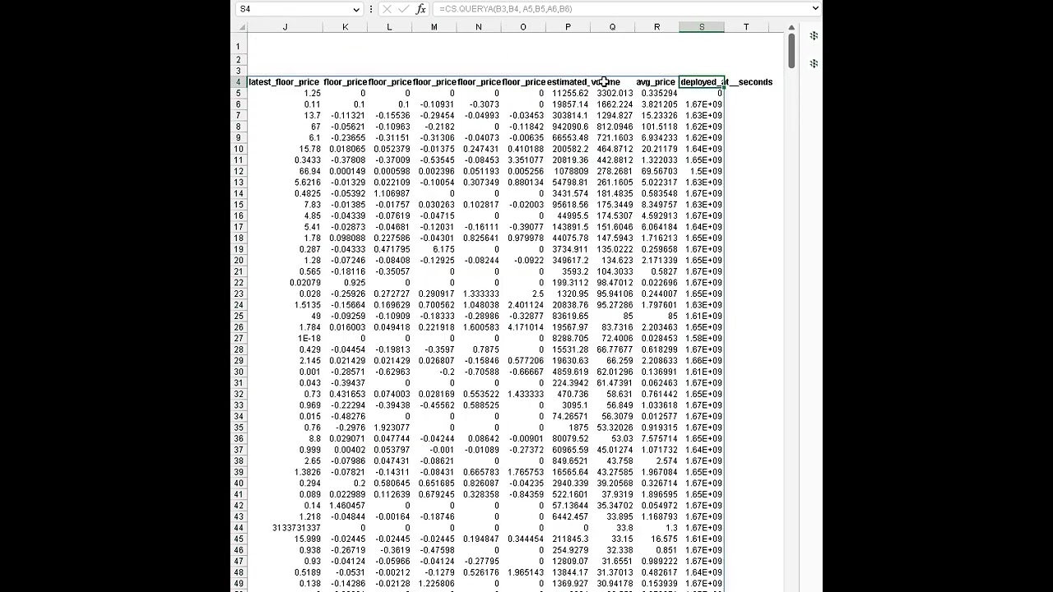
Task: Click cell containing 1.58E+09
Action: click(x=702, y=338)
